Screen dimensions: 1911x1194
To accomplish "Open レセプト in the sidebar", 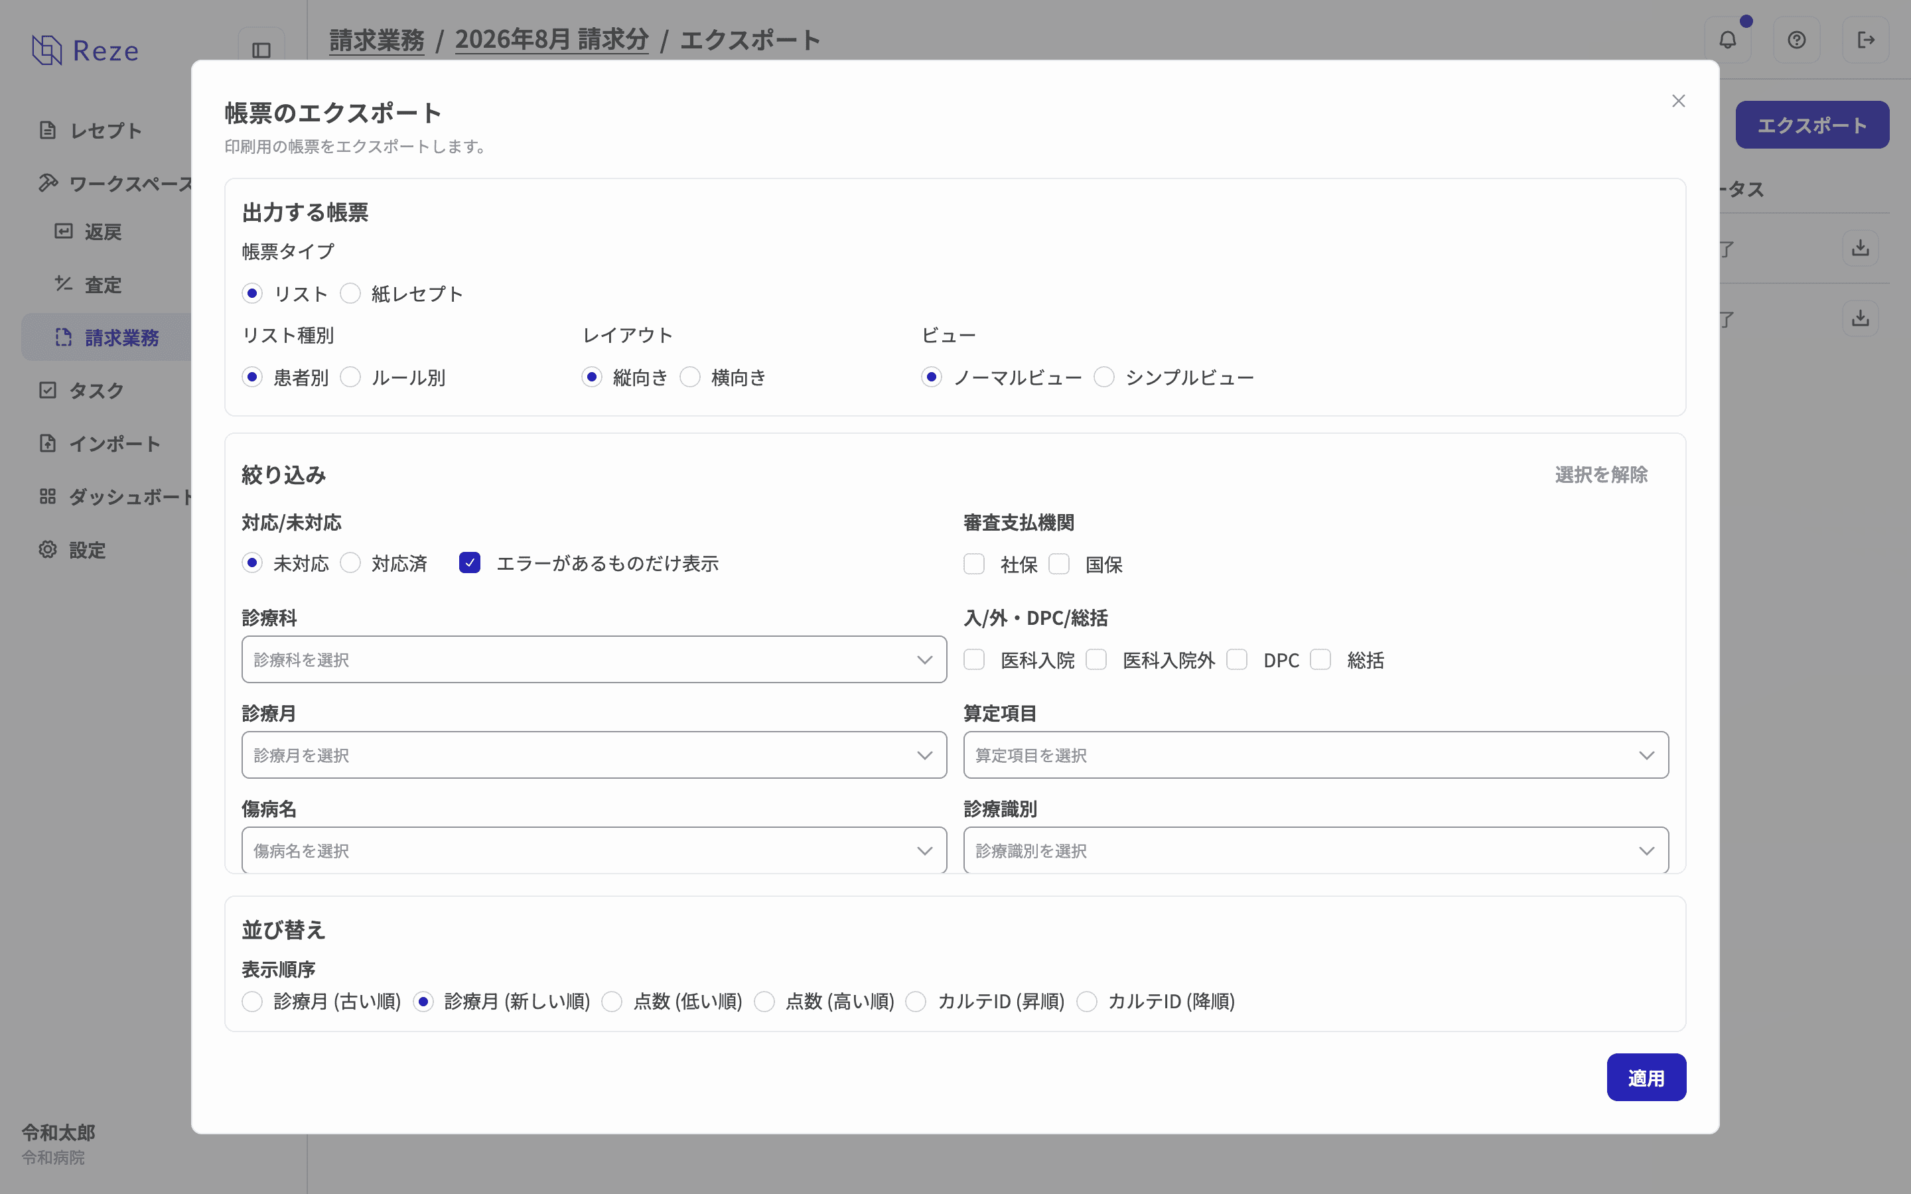I will (x=106, y=130).
